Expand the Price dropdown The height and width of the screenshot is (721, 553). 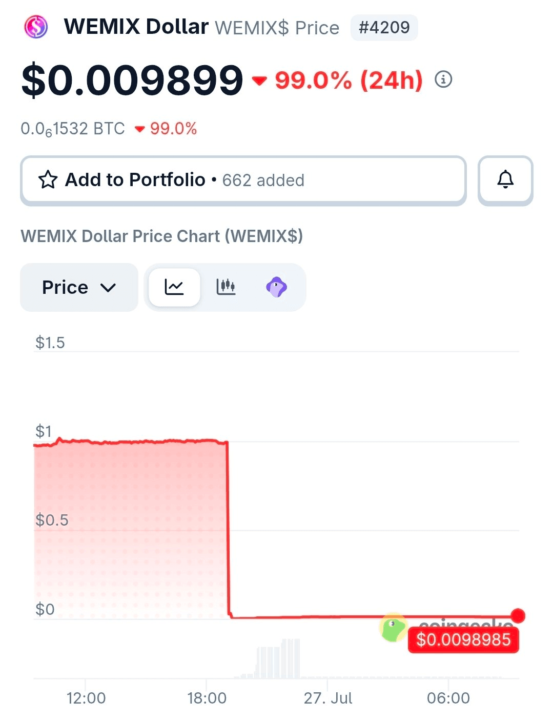[x=79, y=287]
